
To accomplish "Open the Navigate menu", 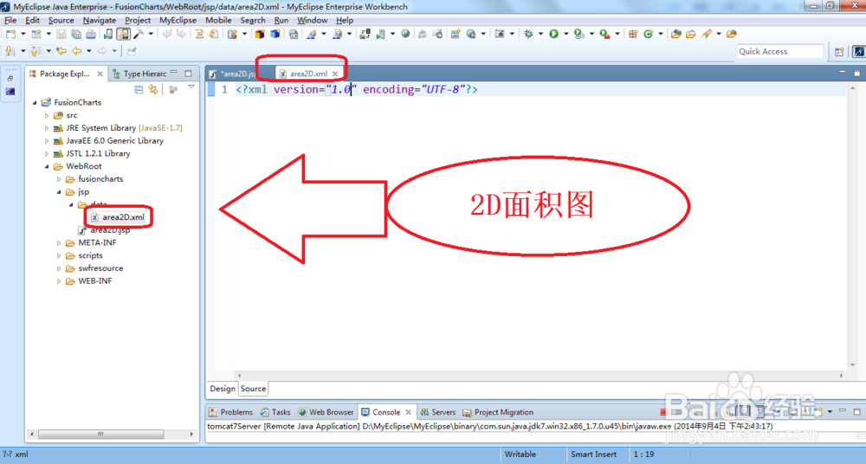I will click(x=100, y=21).
